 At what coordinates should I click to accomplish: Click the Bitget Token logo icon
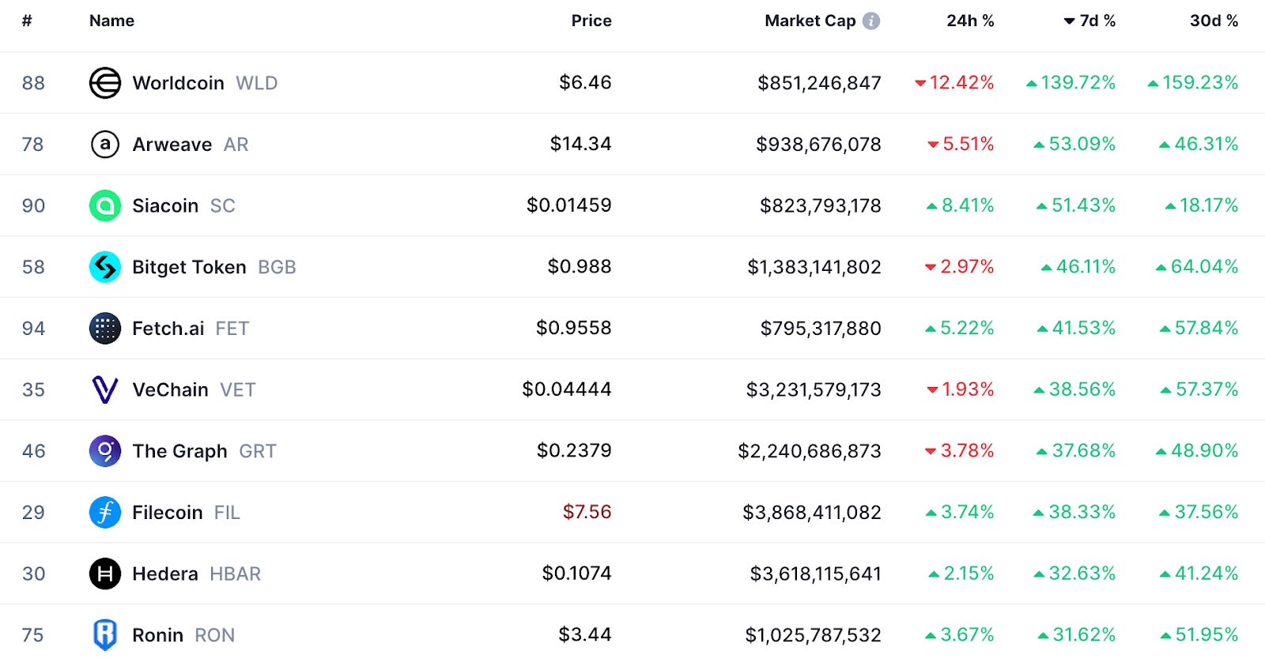[x=105, y=267]
